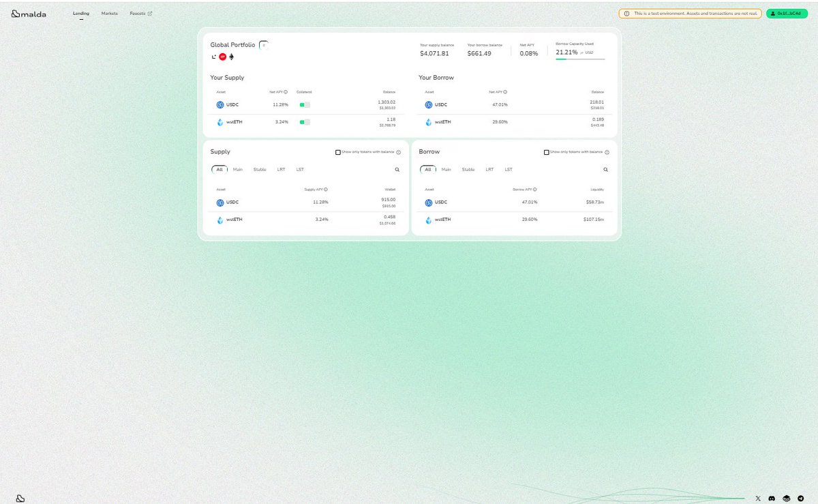Click the USDC token icon in Your Borrow
This screenshot has height=504, width=818.
[429, 104]
